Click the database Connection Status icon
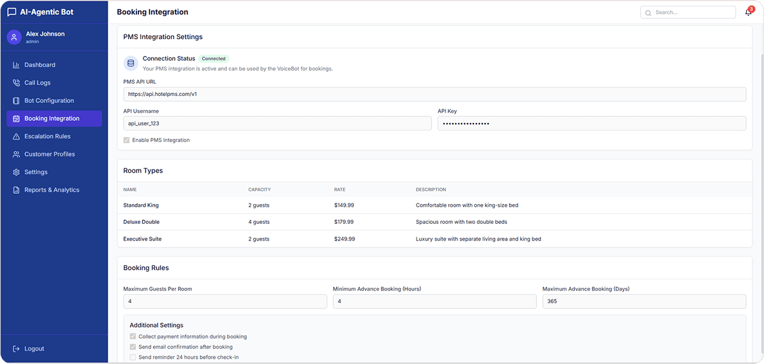 tap(131, 63)
